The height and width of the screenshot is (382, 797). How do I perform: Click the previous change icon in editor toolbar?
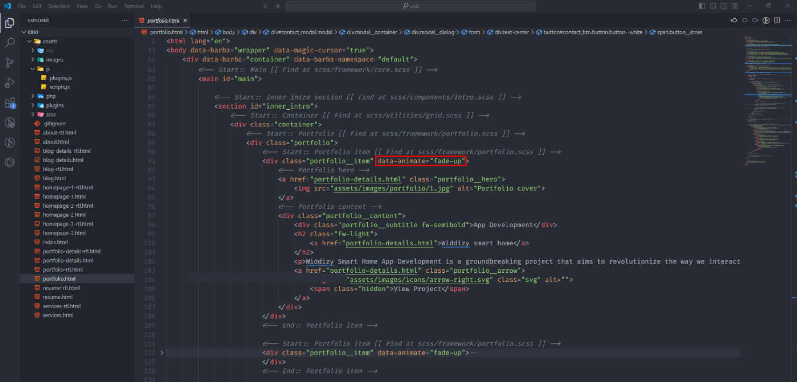[x=733, y=20]
